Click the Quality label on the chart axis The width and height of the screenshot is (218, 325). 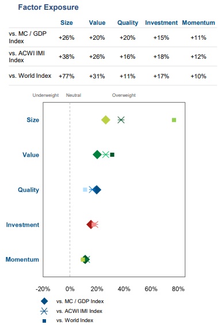(x=28, y=190)
